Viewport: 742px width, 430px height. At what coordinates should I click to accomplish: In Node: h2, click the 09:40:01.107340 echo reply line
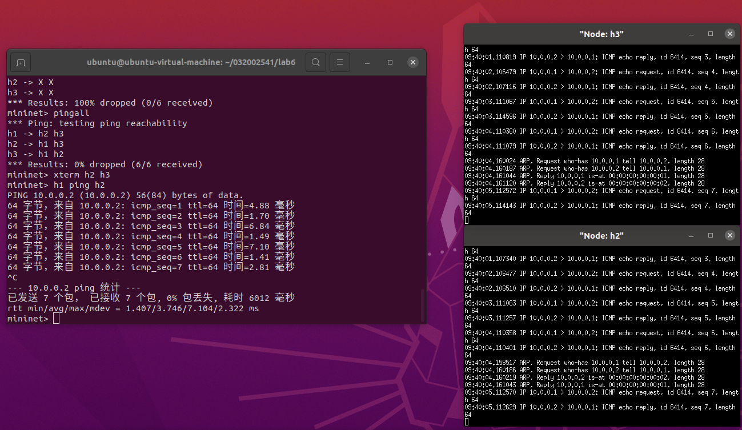click(600, 259)
